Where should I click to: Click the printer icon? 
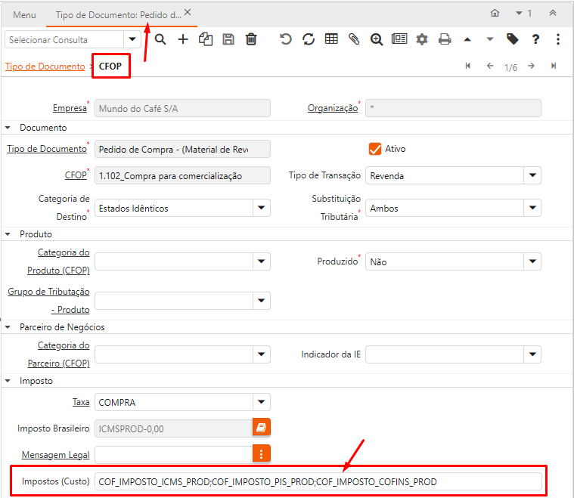point(445,39)
